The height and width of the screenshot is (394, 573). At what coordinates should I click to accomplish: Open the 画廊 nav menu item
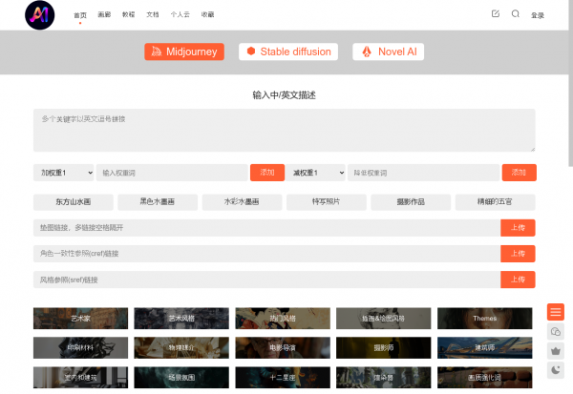[105, 15]
